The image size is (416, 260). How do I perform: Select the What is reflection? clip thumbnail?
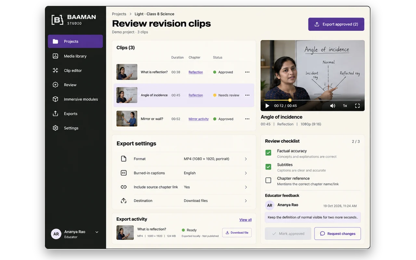127,72
